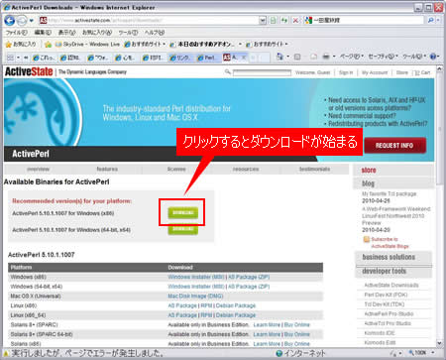Open the ヘルプ menu
The height and width of the screenshot is (360, 446).
pyautogui.click(x=155, y=33)
